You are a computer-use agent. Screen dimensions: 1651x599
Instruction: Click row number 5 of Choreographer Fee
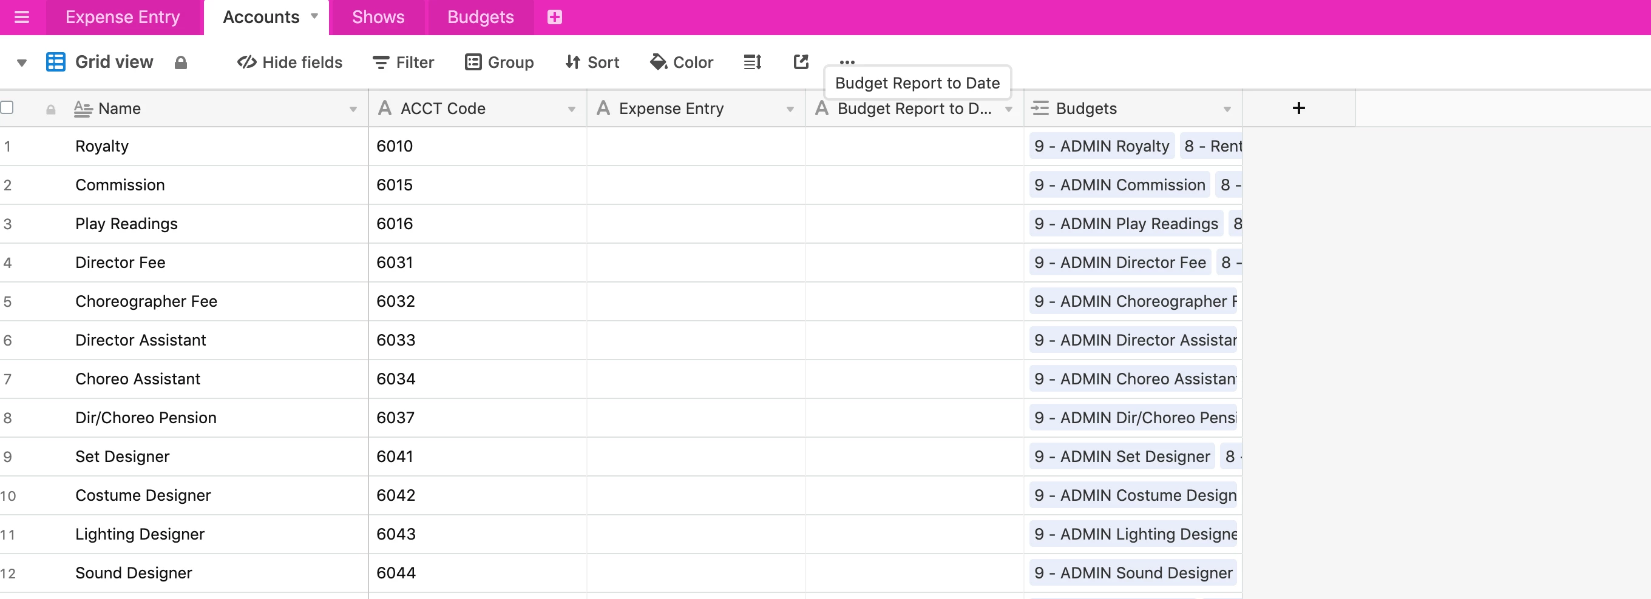(8, 301)
